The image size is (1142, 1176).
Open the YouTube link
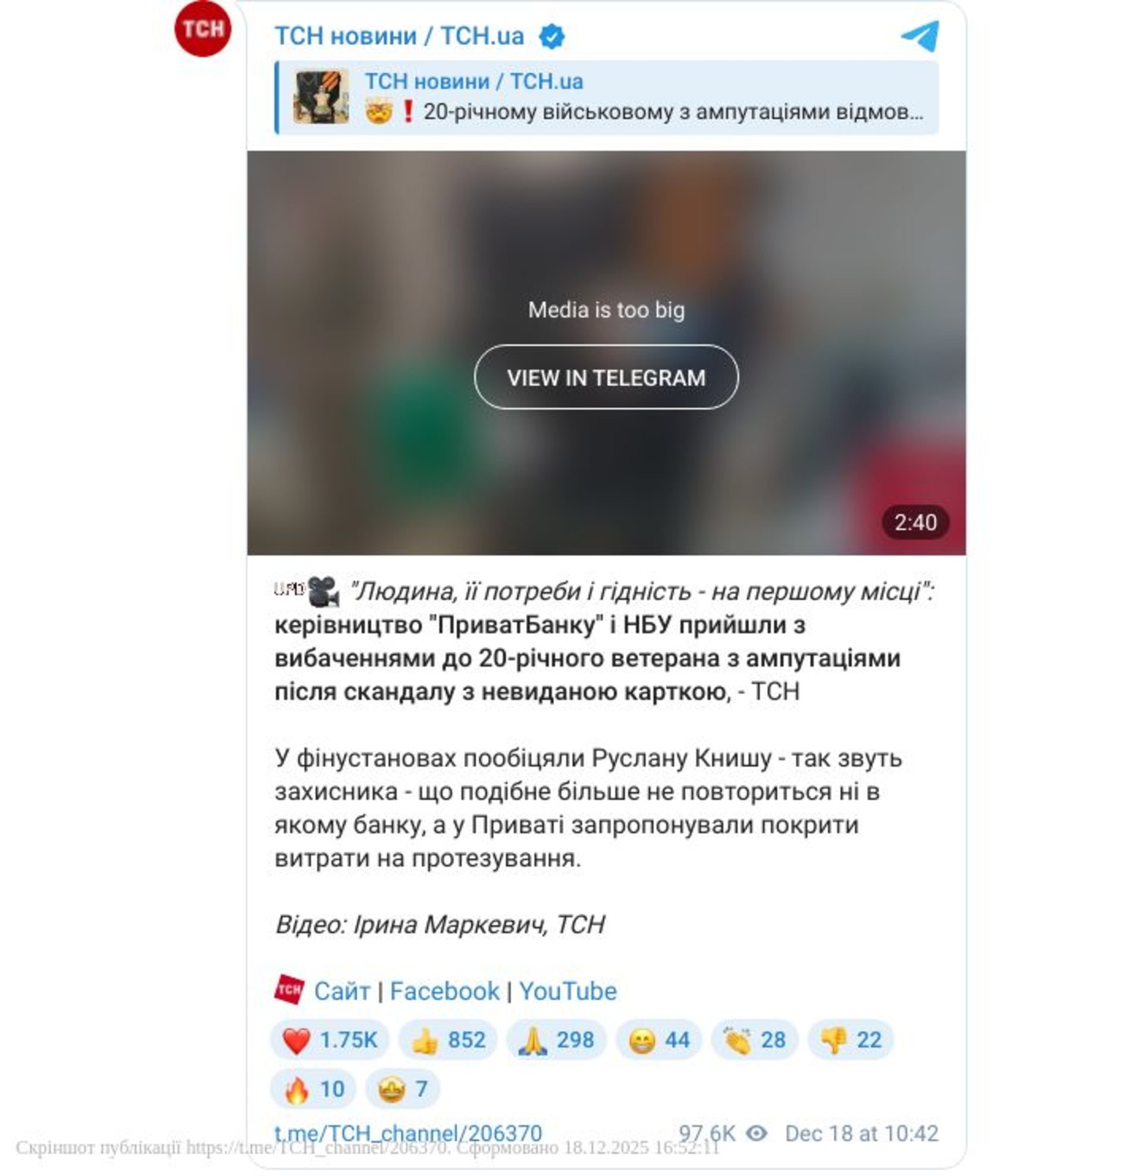tap(568, 991)
